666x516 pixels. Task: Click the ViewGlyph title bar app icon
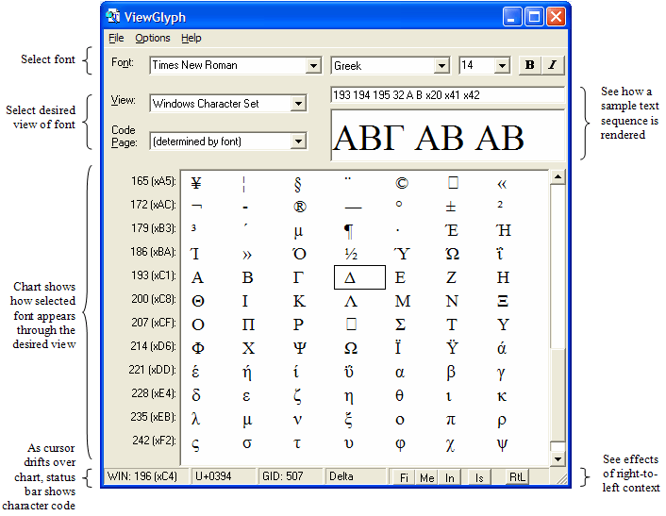pos(112,16)
